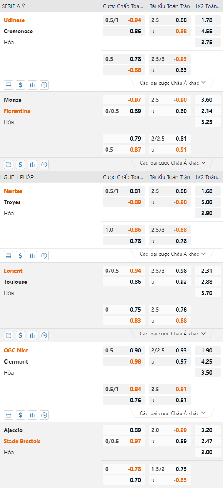Expand other Asian bets for Udinese match
Image resolution: width=223 pixels, height=488 pixels.
coord(173,83)
